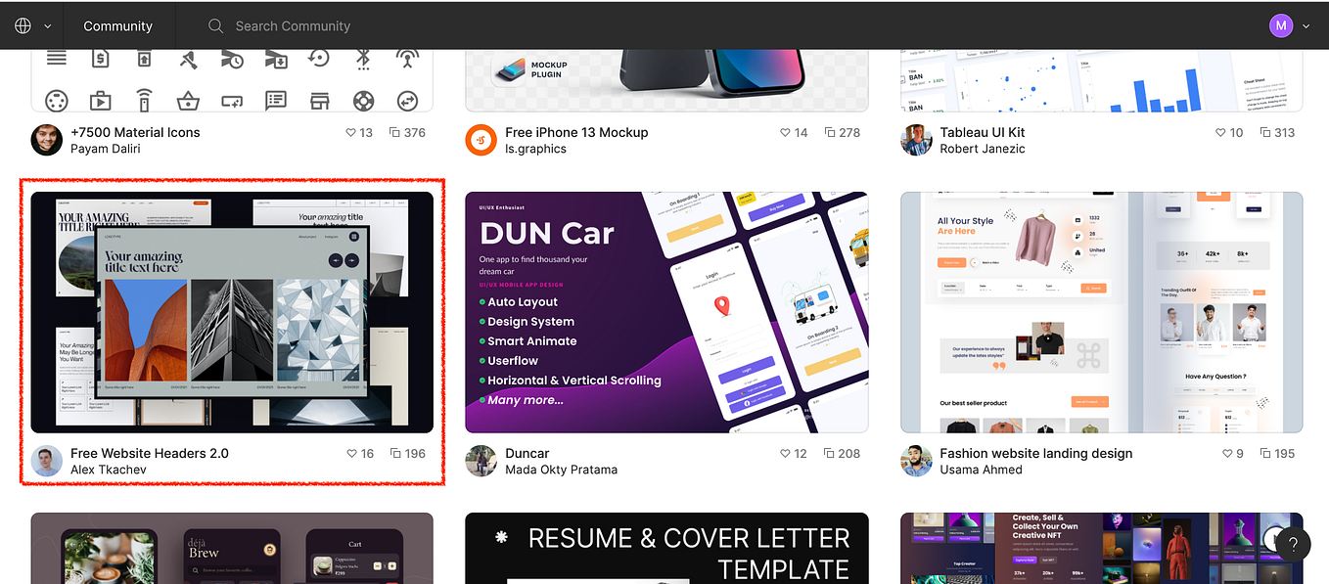Viewport: 1329px width, 584px height.
Task: Click the search magnifying glass icon
Action: (x=215, y=25)
